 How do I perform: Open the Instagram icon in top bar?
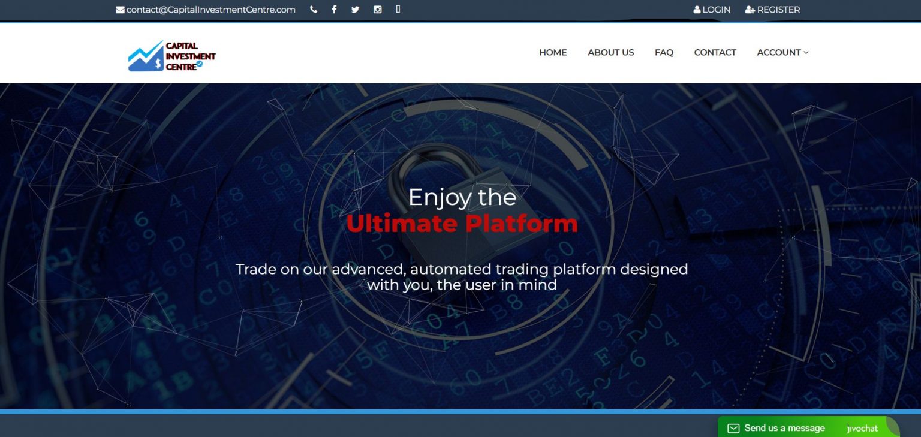point(377,10)
